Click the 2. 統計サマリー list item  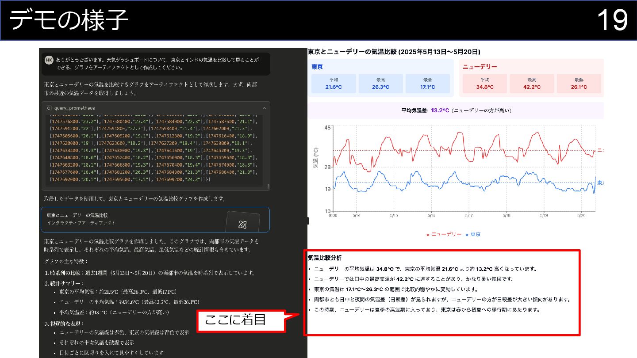pos(64,283)
